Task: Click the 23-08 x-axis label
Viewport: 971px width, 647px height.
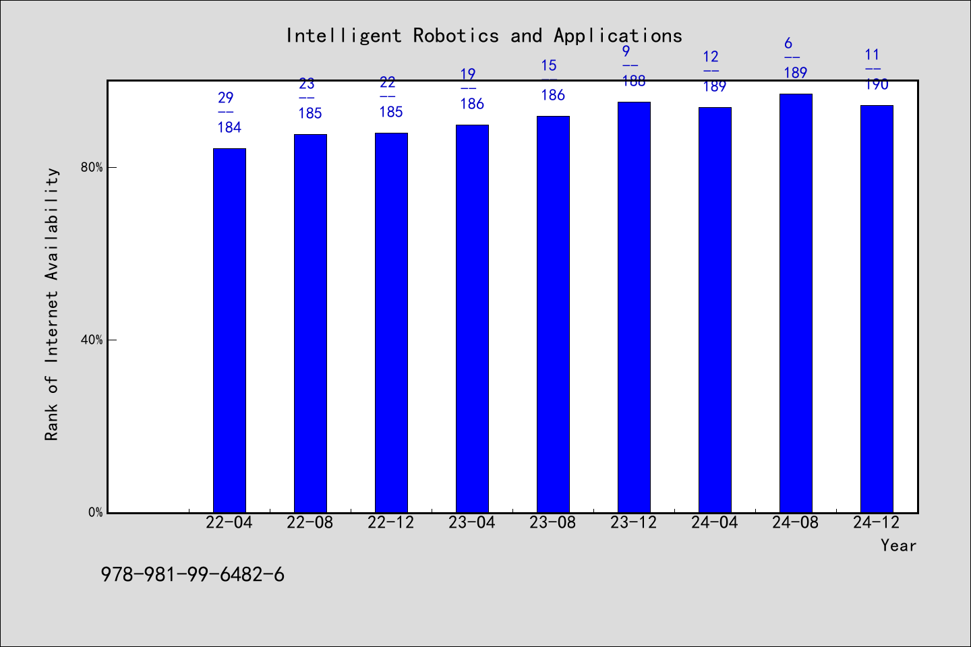Action: (553, 522)
